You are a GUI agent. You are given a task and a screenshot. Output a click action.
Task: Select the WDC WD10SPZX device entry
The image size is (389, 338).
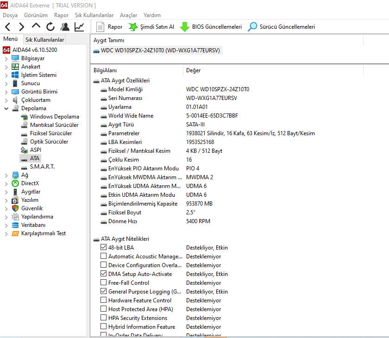(160, 50)
